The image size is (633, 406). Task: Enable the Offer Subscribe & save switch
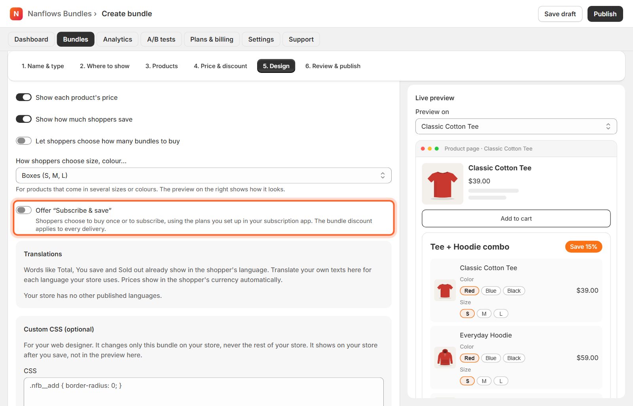tap(24, 210)
